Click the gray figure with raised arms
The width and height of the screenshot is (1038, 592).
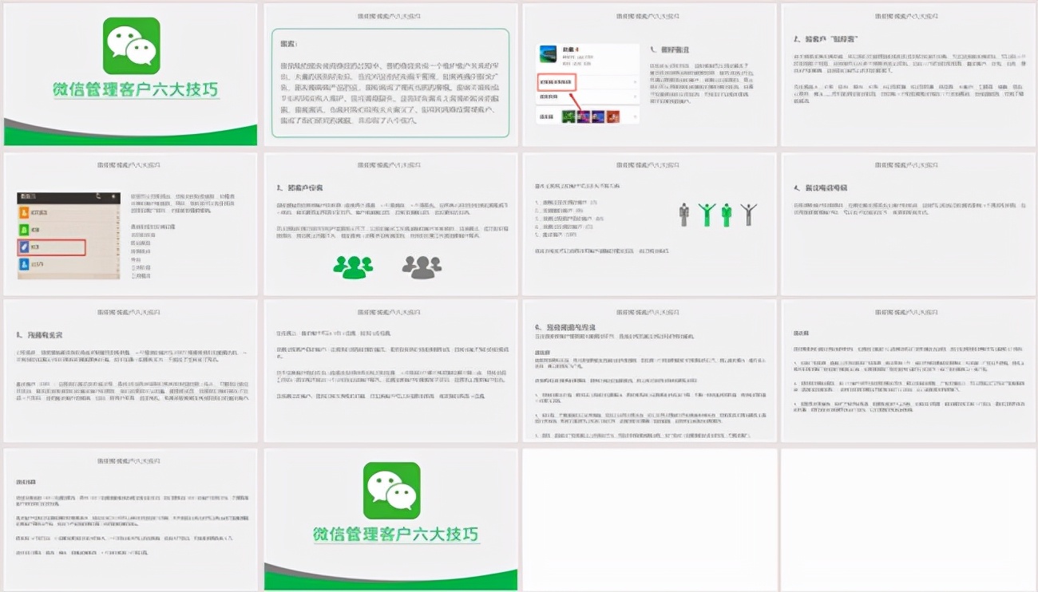(748, 215)
